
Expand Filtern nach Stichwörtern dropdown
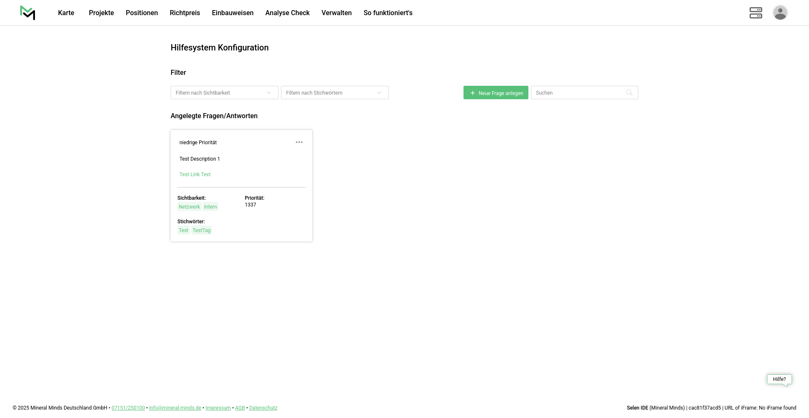click(x=335, y=93)
